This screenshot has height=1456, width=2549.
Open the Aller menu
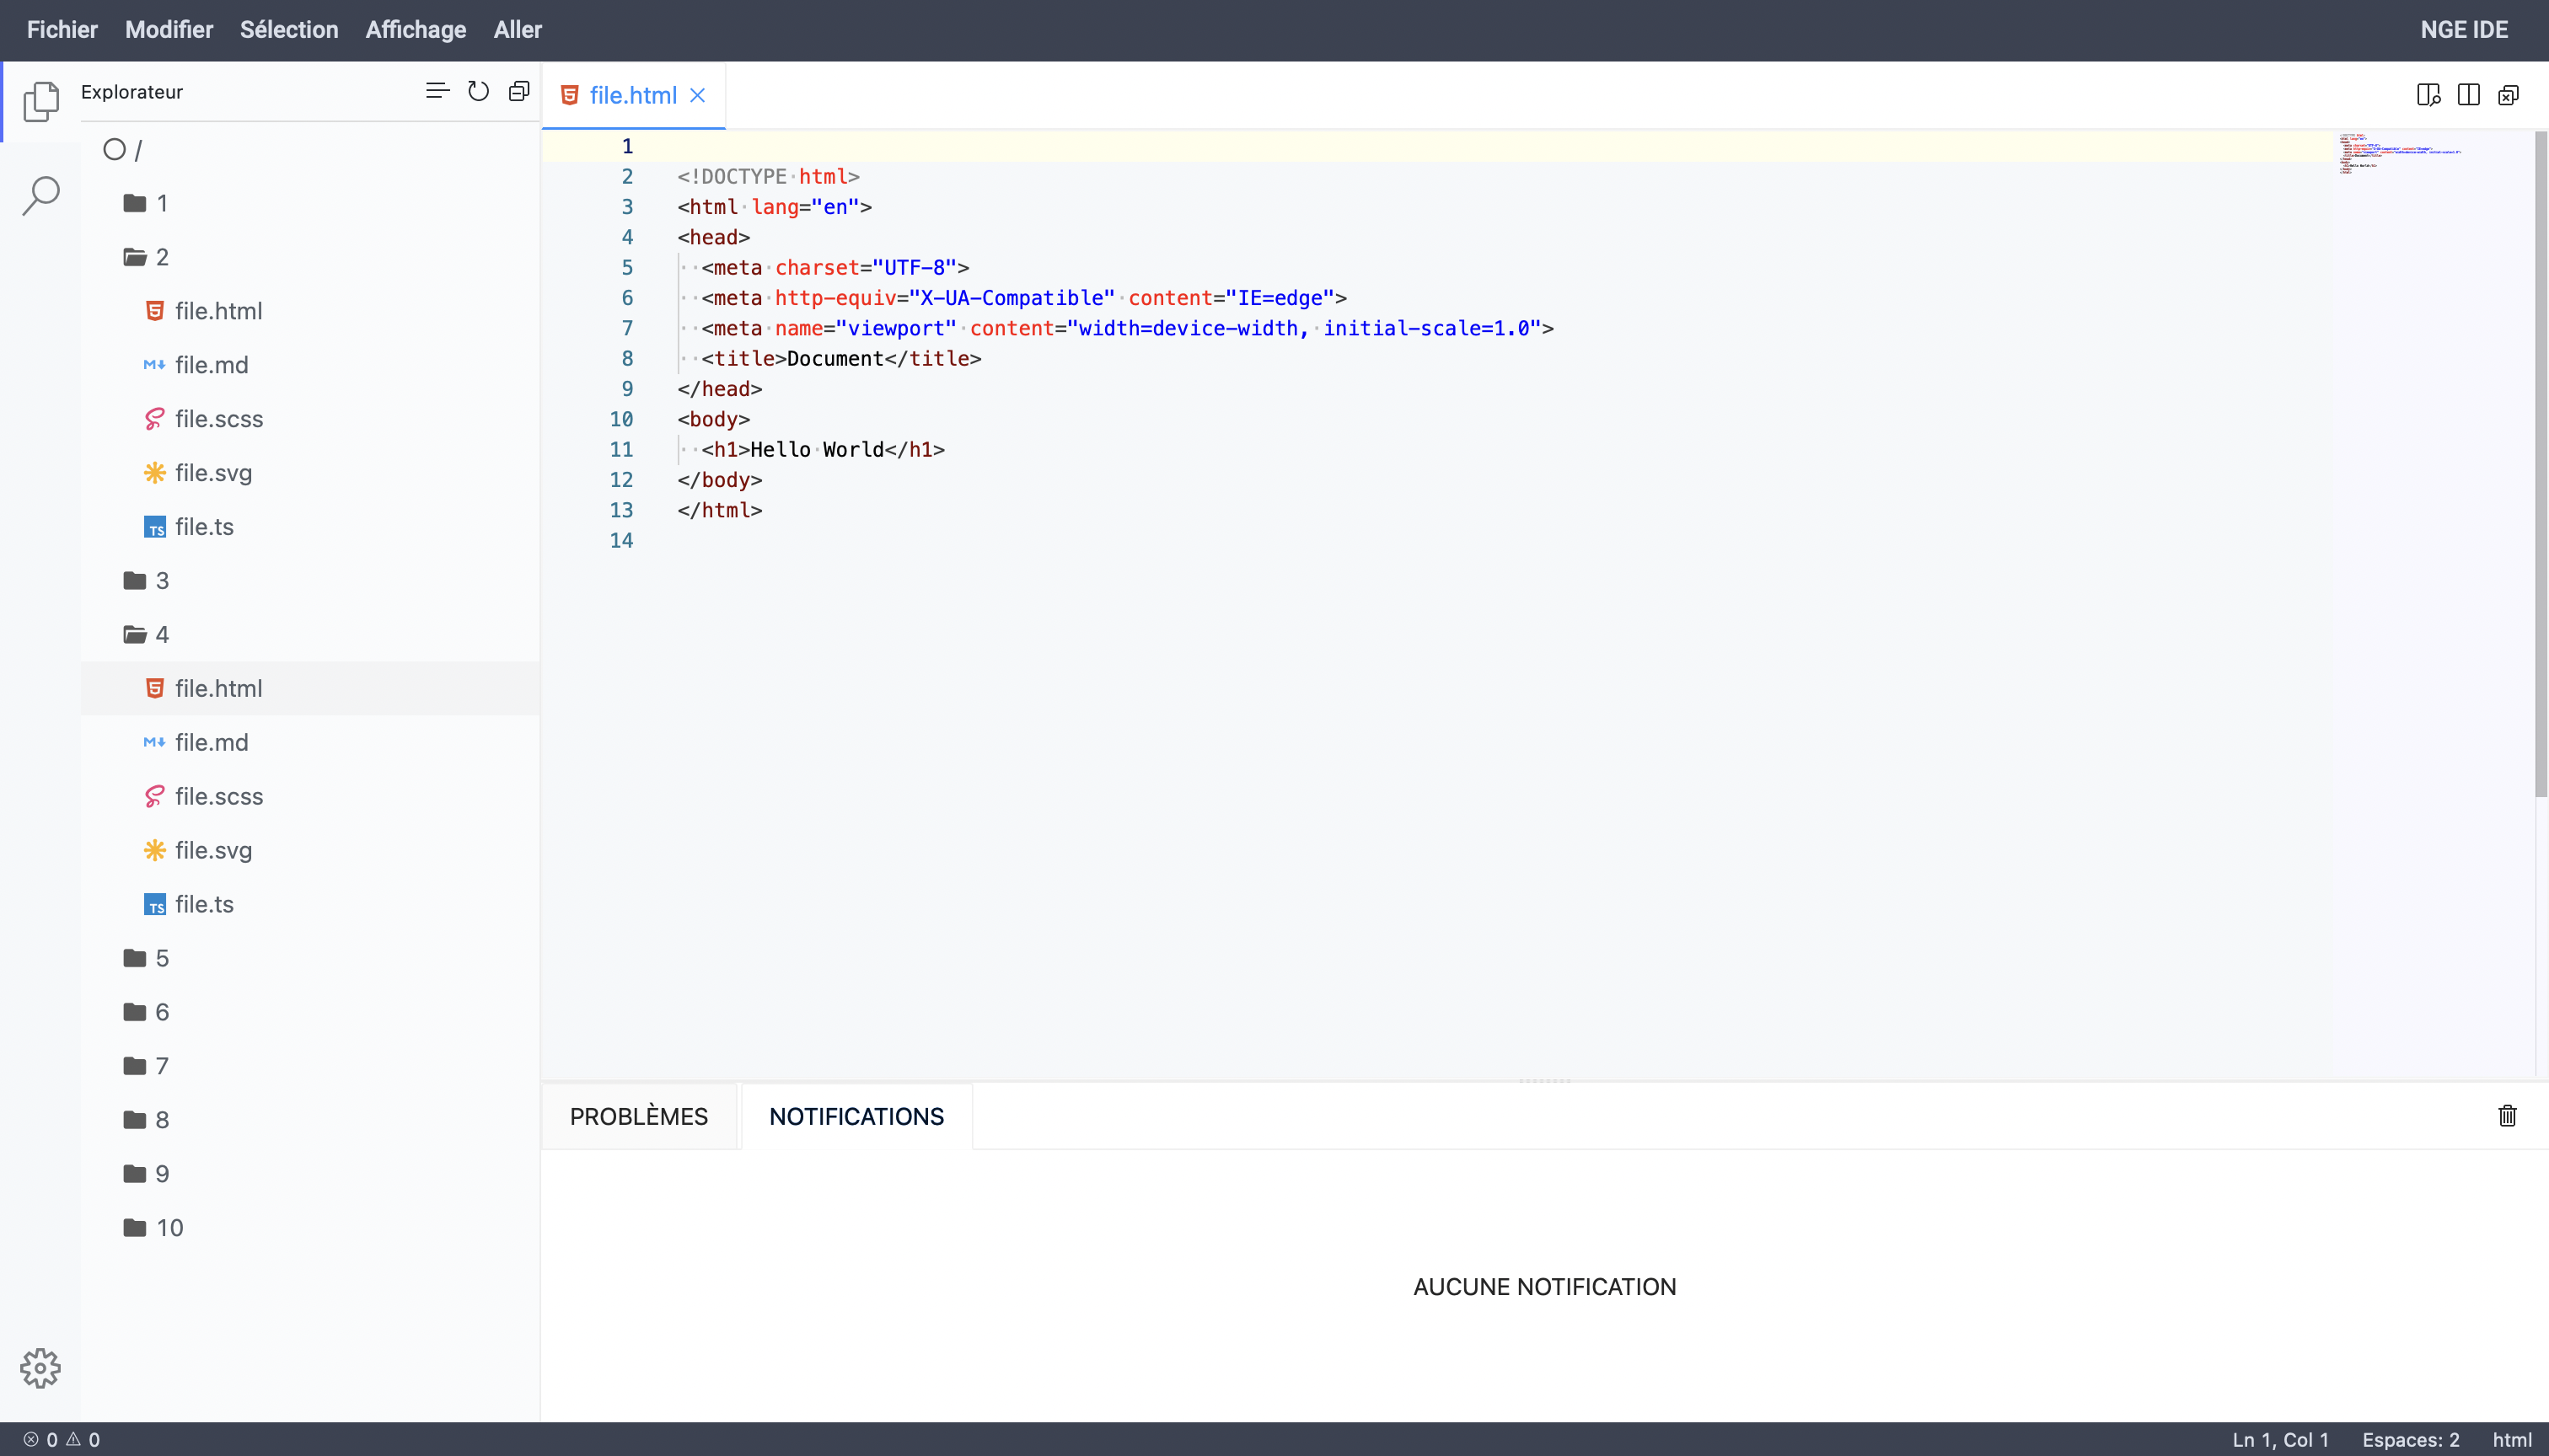[518, 30]
